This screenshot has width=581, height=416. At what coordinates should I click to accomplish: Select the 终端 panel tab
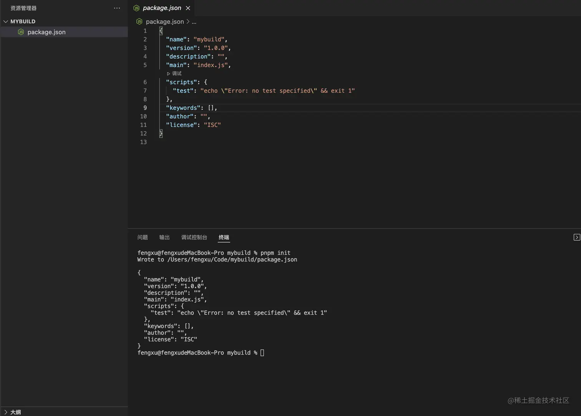pos(224,237)
